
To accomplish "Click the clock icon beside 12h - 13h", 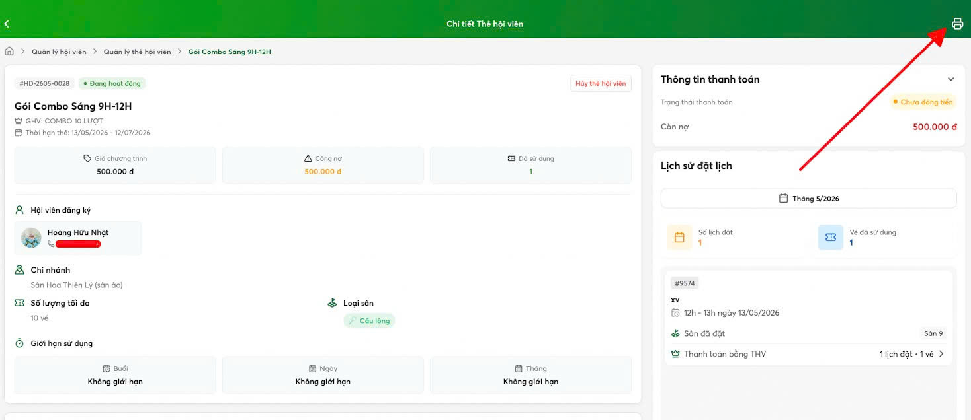I will [x=675, y=313].
